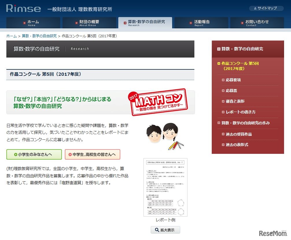Open the お問い合わせ Contact tab

click(257, 23)
